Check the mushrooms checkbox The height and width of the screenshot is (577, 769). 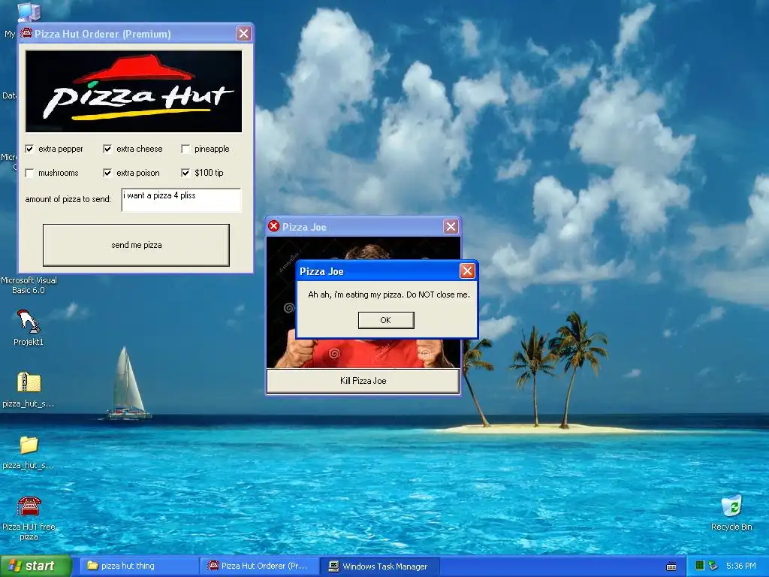tap(29, 173)
